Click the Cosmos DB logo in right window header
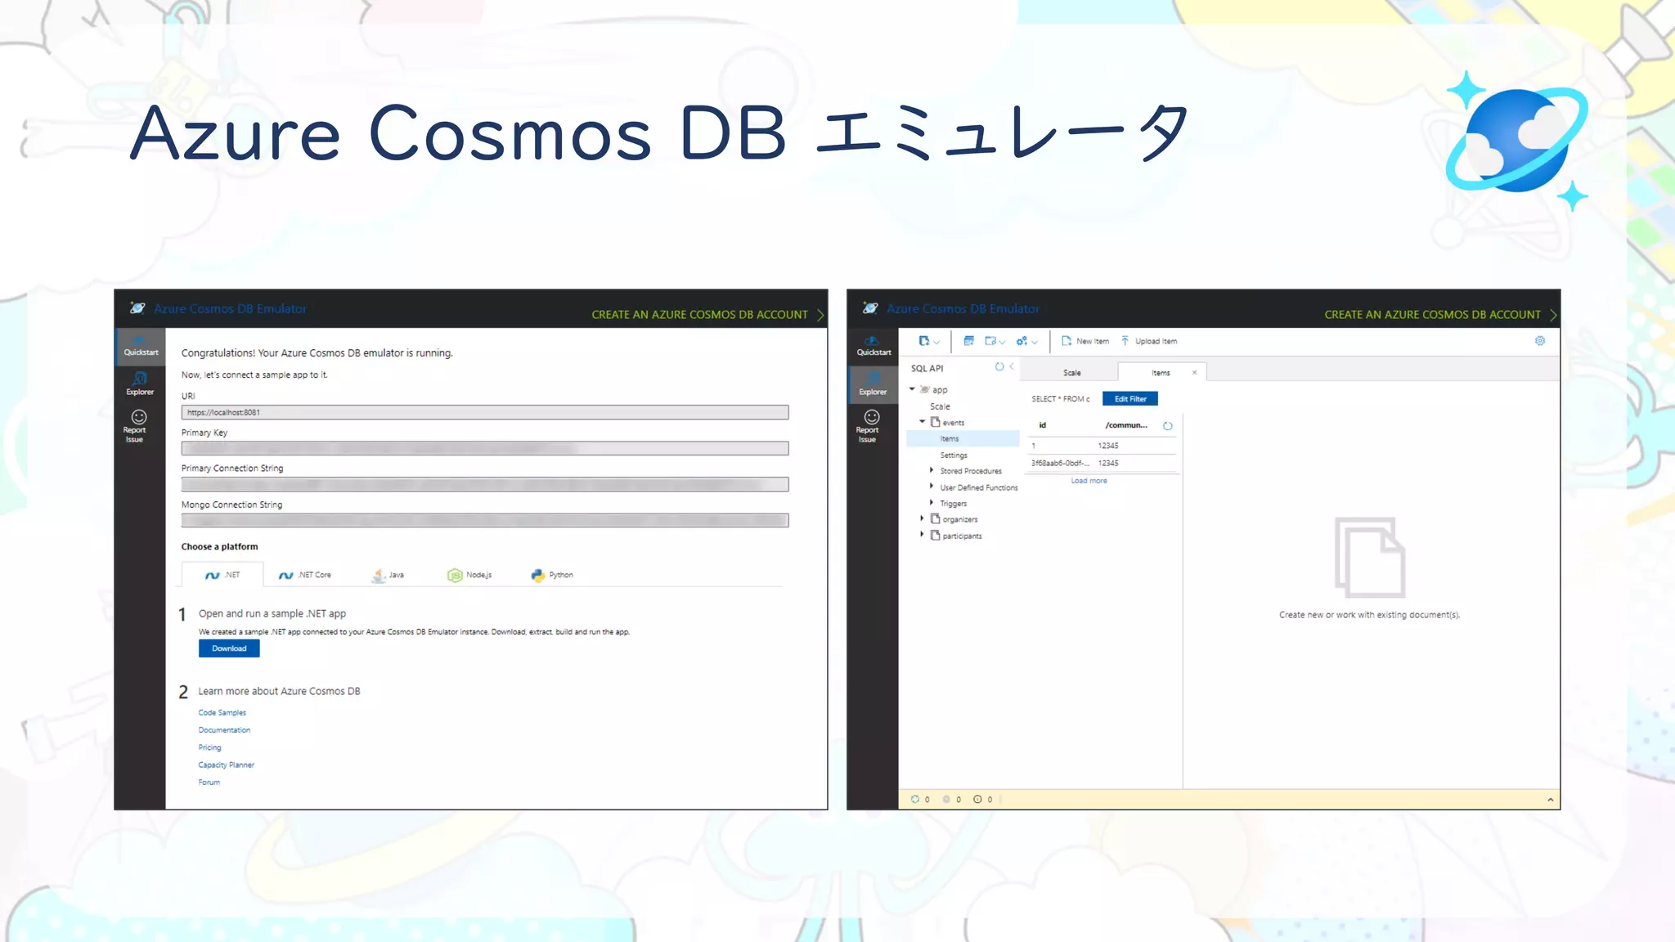Screen dimensions: 1675x942 [870, 308]
